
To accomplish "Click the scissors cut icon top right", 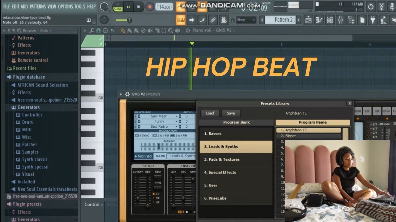I will [381, 6].
